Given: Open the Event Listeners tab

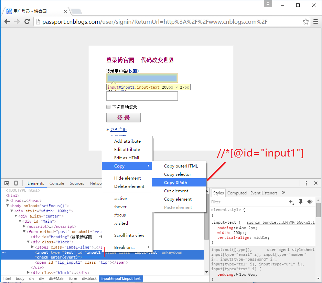Looking at the screenshot, I should 264,193.
